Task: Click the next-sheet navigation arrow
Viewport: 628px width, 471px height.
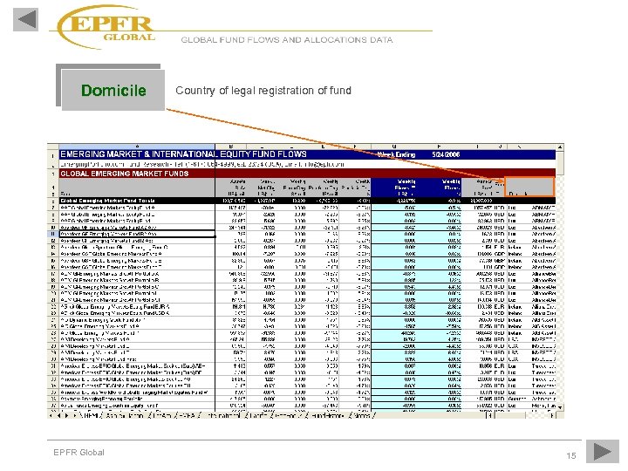Action: tap(66, 416)
